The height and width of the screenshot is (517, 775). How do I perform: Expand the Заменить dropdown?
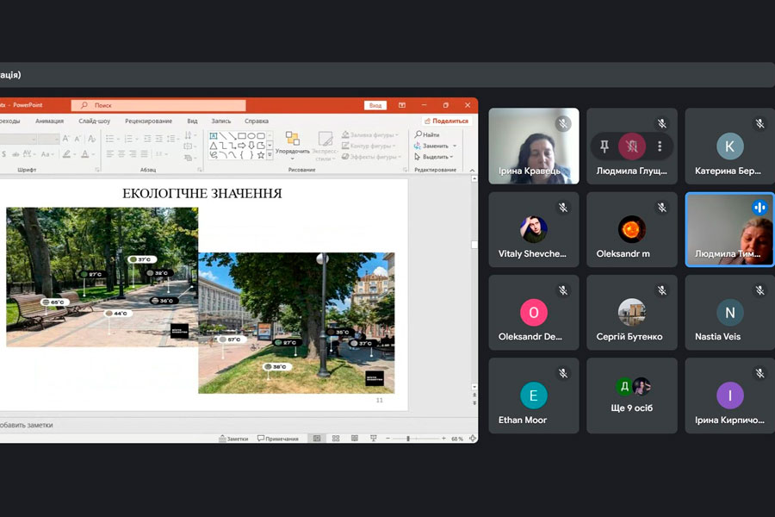click(455, 146)
